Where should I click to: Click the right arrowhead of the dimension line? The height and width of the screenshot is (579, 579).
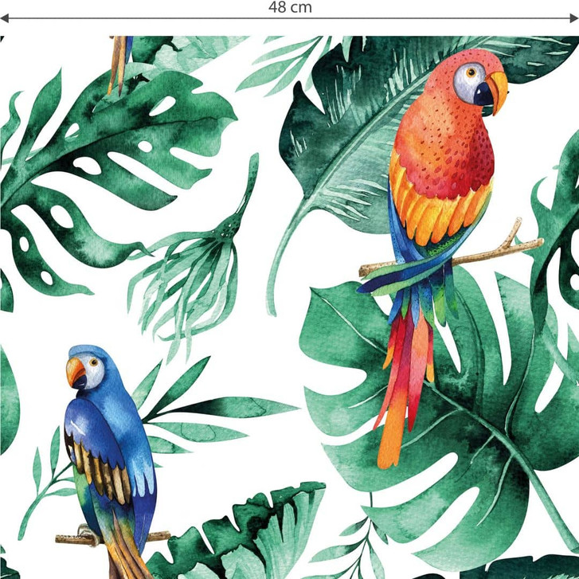(x=574, y=18)
